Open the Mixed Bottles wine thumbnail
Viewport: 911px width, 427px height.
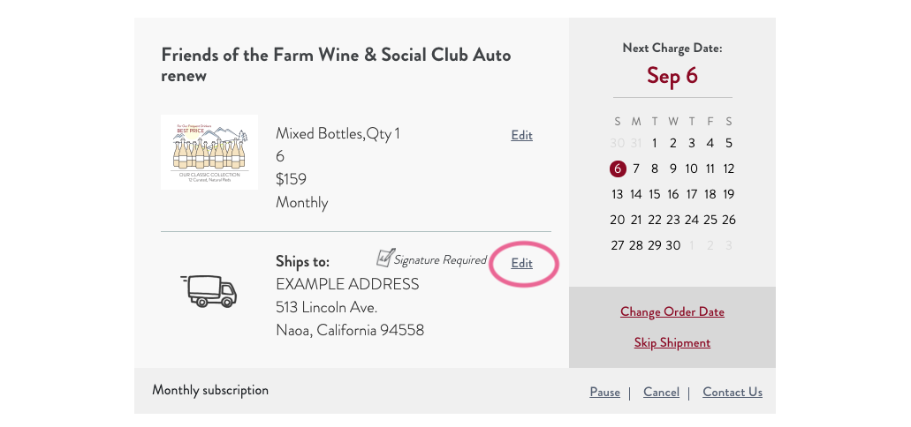(209, 152)
